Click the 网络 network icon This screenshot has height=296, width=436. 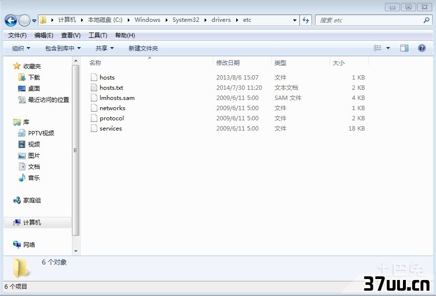[x=17, y=245]
